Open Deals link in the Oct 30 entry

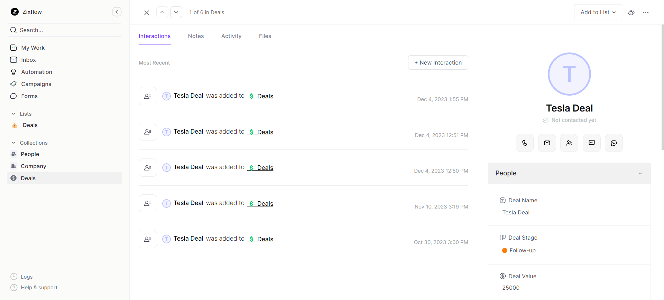click(261, 239)
